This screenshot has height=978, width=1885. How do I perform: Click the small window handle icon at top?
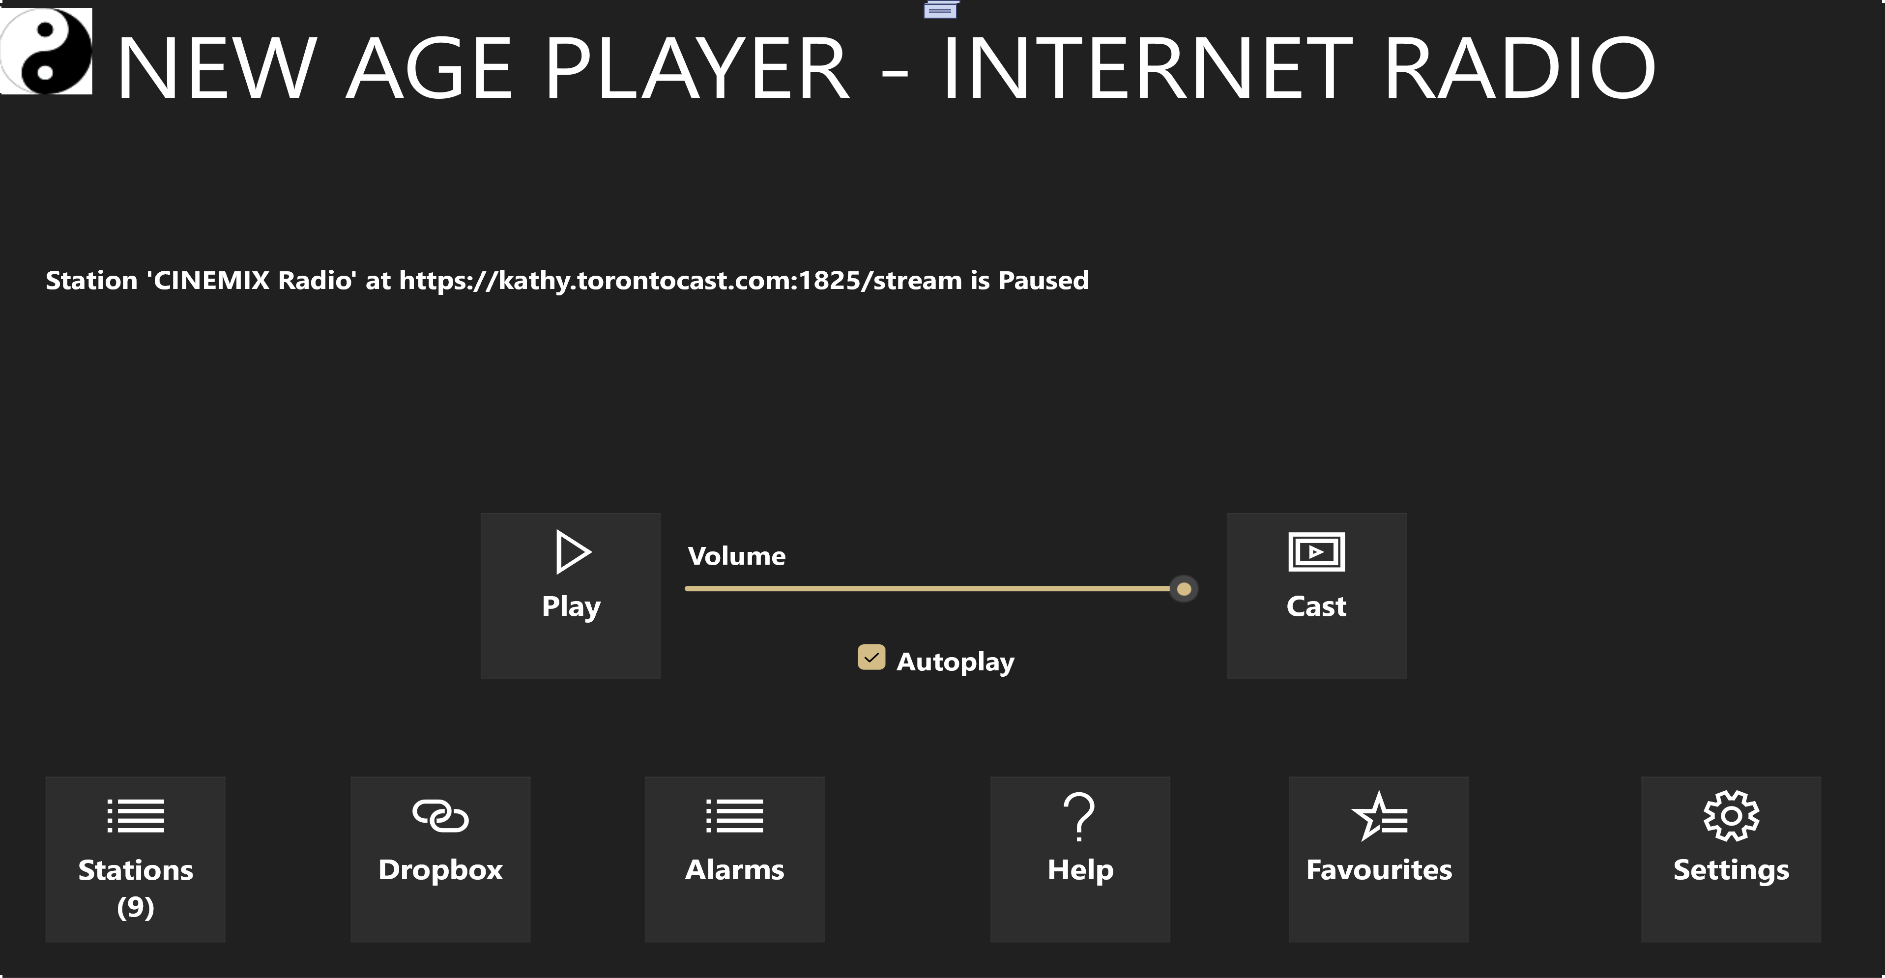tap(940, 9)
